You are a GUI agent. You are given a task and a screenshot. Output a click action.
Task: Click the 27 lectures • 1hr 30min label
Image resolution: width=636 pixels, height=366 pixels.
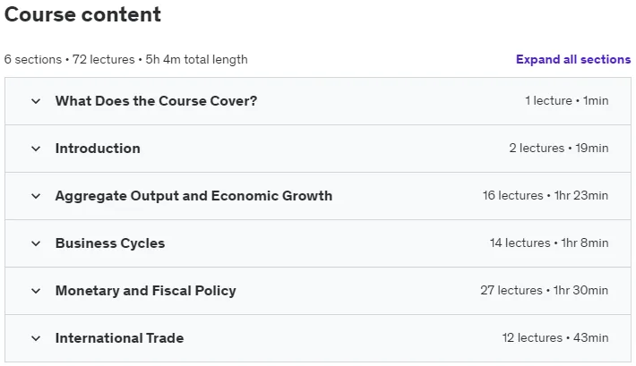pos(545,290)
